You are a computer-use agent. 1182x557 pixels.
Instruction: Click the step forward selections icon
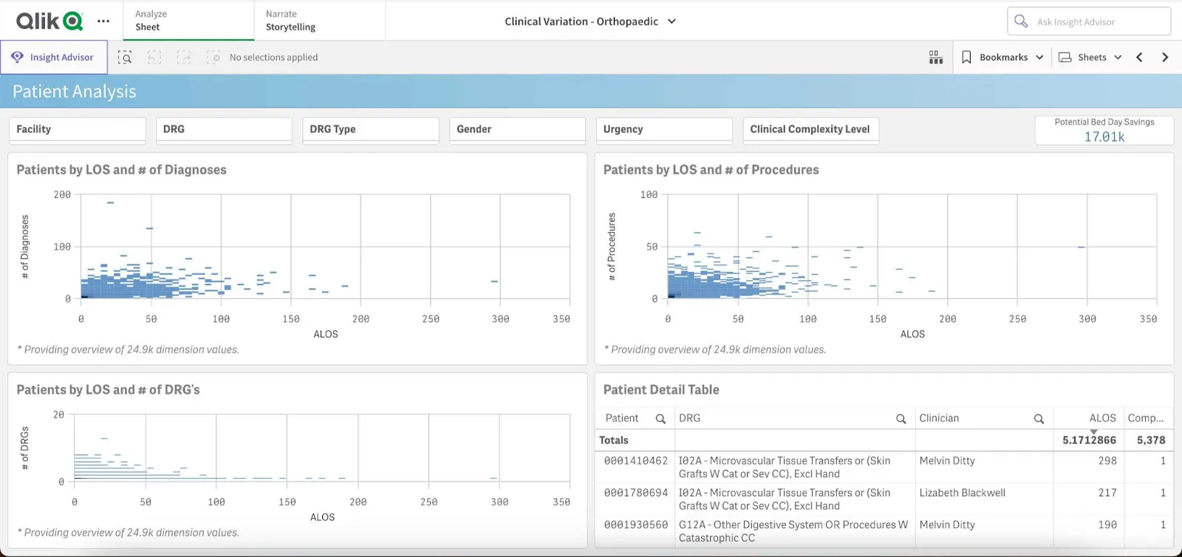pyautogui.click(x=184, y=57)
